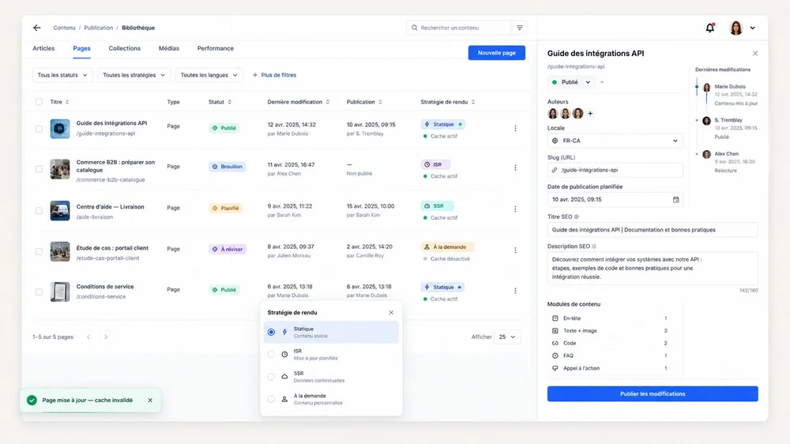The width and height of the screenshot is (790, 444).
Task: Edit the Titre SEO field
Action: (653, 230)
